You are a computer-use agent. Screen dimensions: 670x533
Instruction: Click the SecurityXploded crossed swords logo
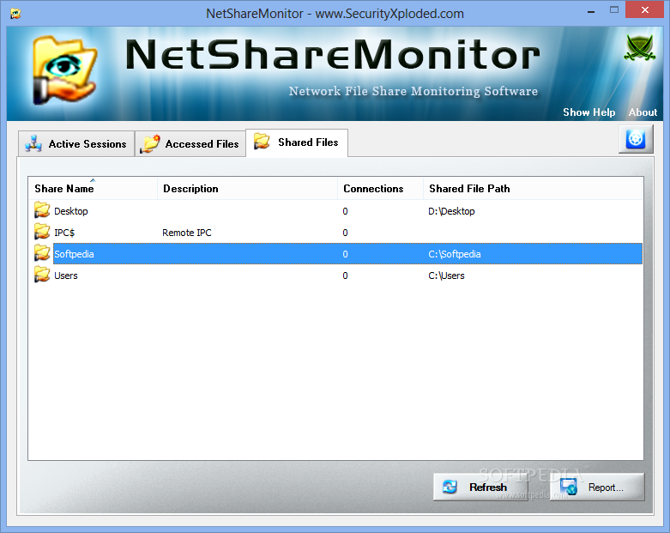click(640, 47)
